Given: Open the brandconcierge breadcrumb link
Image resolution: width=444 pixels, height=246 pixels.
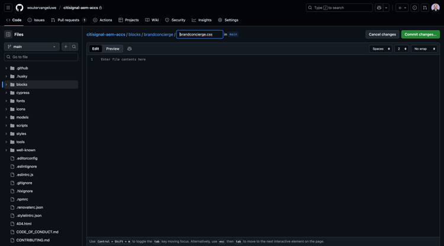Looking at the screenshot, I should [x=158, y=34].
